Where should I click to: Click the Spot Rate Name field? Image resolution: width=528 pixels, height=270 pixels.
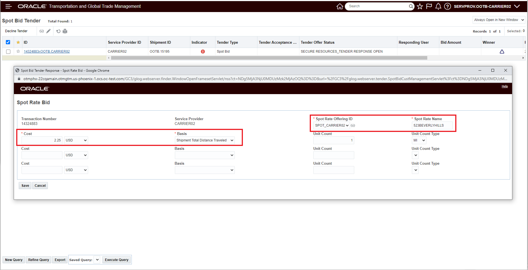coord(432,125)
